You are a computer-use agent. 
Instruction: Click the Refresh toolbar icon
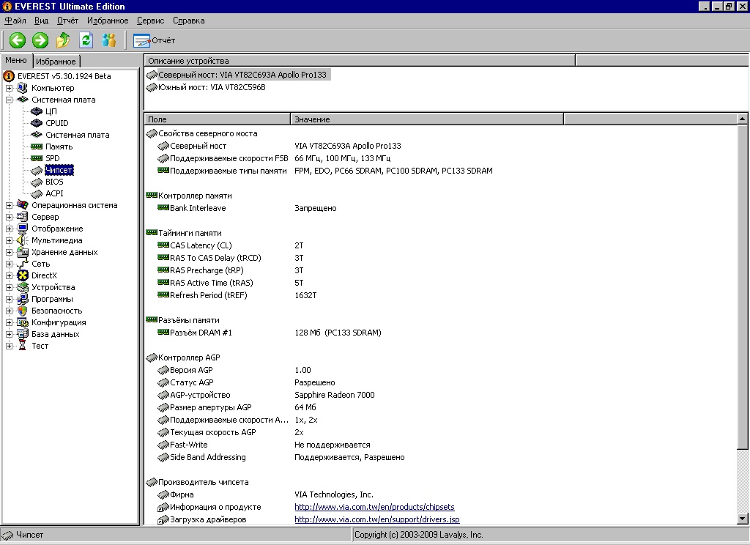click(x=86, y=40)
